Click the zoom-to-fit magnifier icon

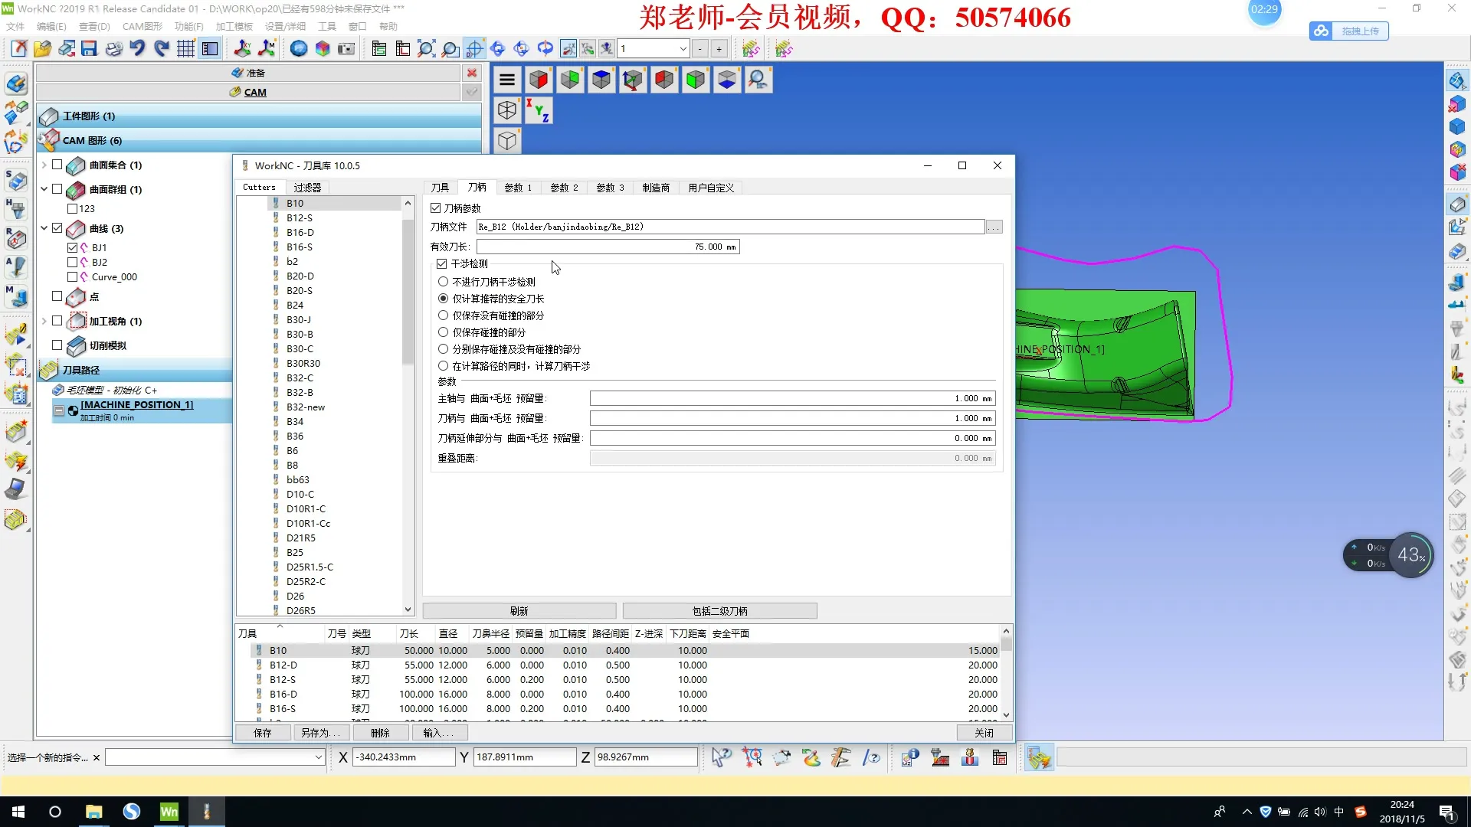[426, 49]
